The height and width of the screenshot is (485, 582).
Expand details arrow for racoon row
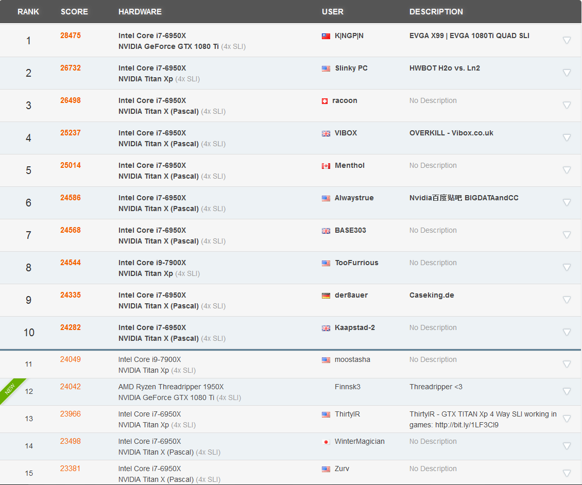(567, 106)
